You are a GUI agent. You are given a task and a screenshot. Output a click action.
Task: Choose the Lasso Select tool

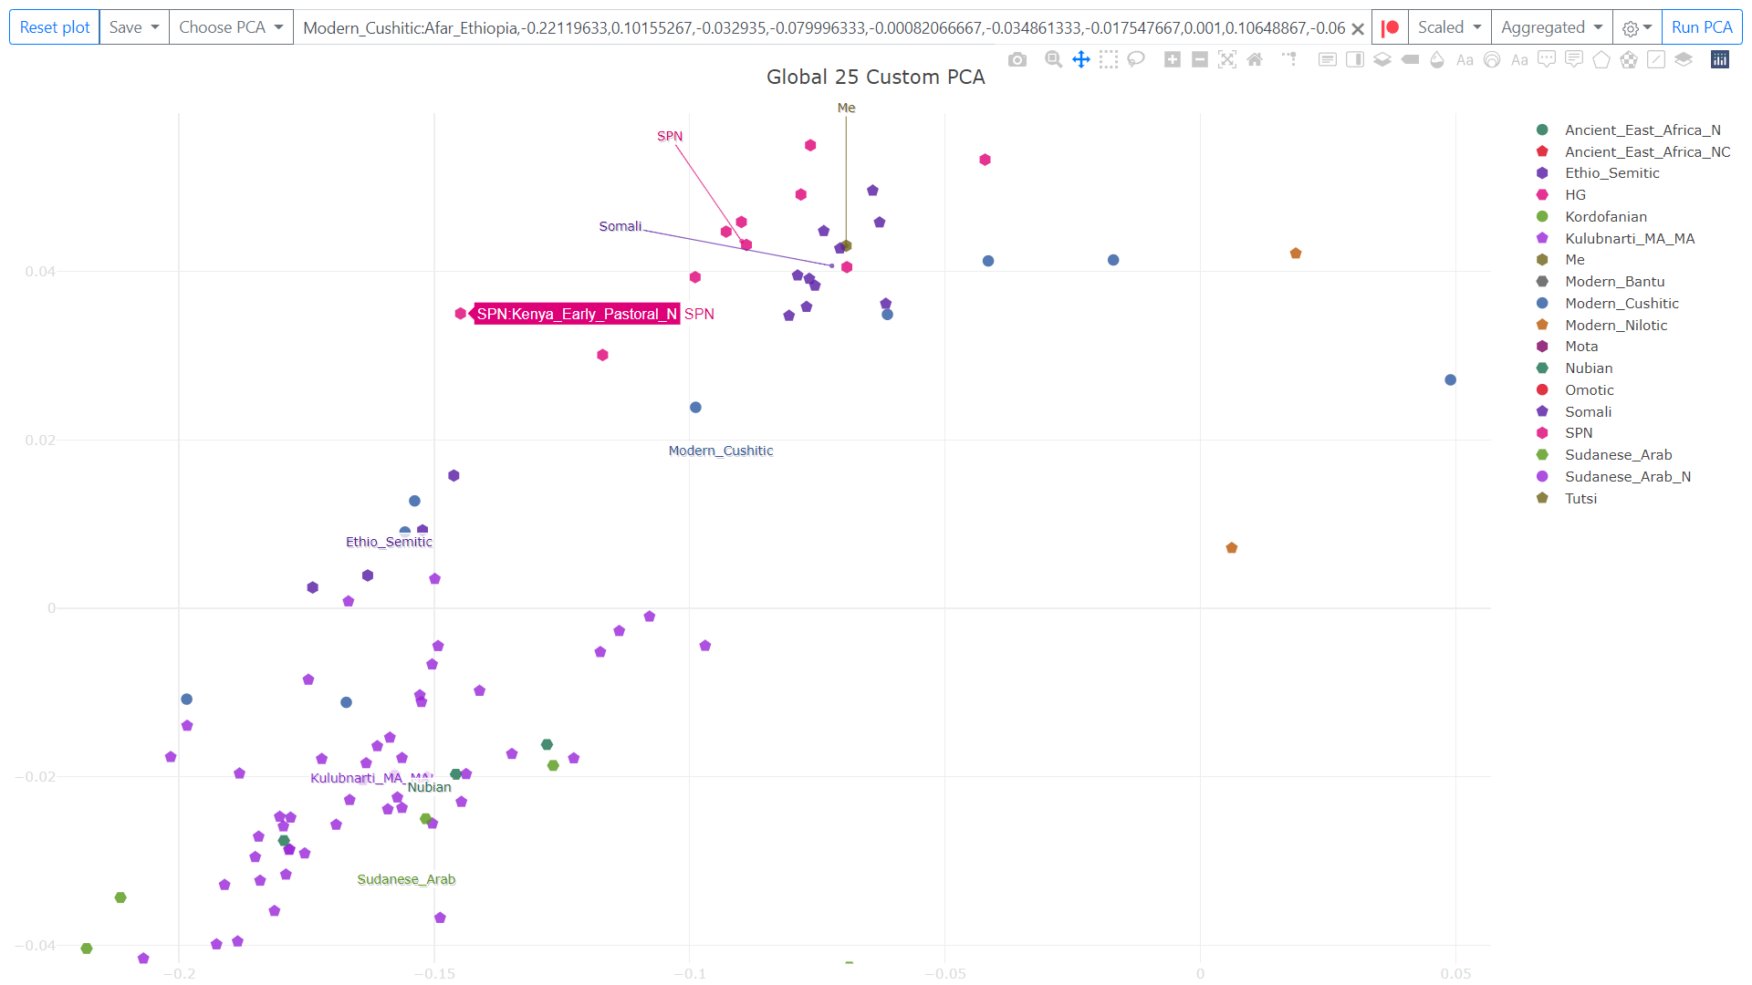tap(1136, 60)
